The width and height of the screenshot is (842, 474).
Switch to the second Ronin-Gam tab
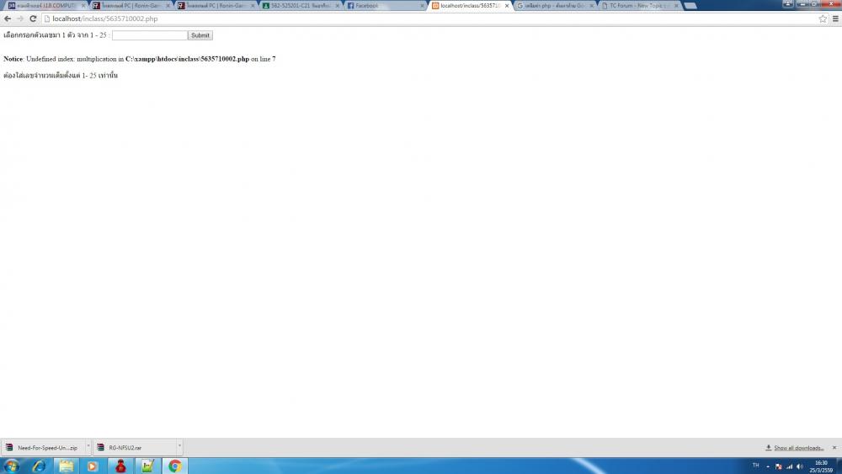point(215,5)
